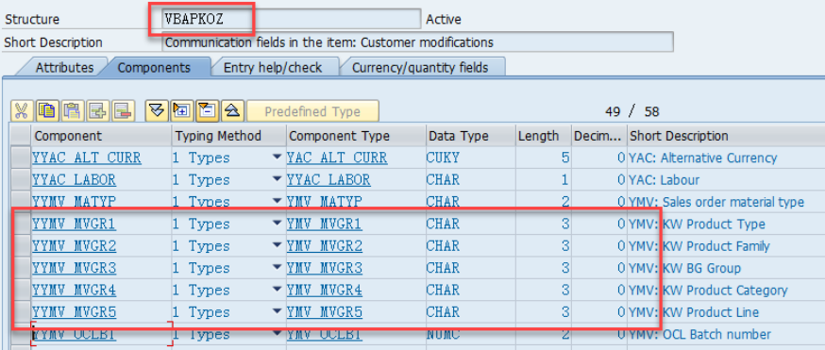Click the Paste clipboard toolbar icon

coord(73,111)
